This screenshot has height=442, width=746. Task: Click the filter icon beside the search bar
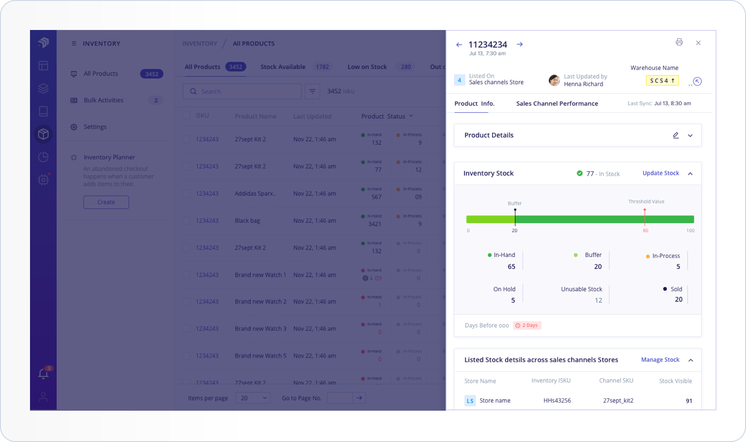(313, 91)
